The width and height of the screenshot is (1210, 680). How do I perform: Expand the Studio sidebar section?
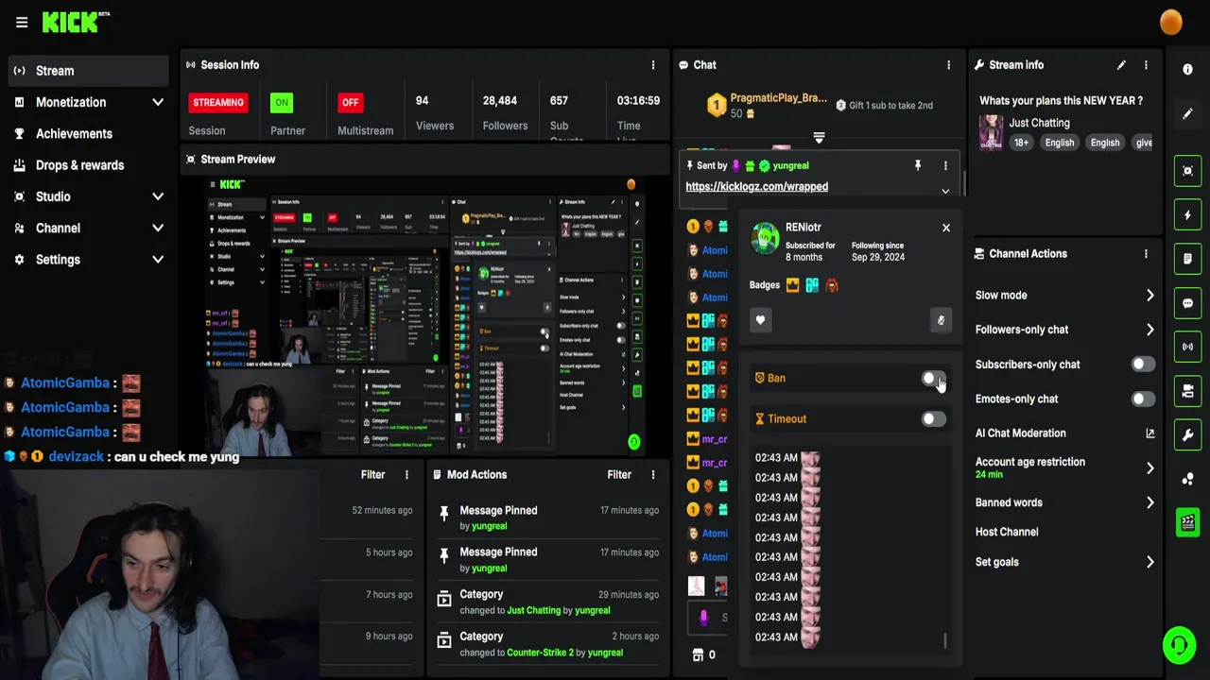(x=158, y=196)
